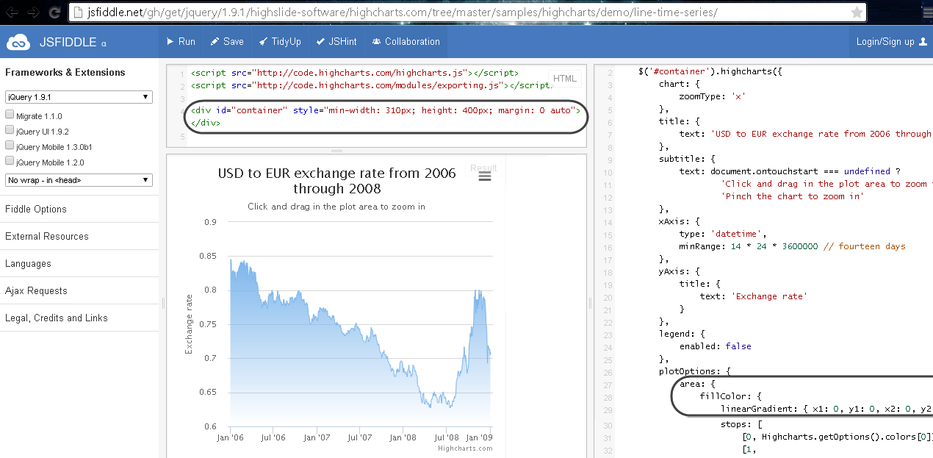933x458 pixels.
Task: Expand the Languages section
Action: [x=79, y=263]
